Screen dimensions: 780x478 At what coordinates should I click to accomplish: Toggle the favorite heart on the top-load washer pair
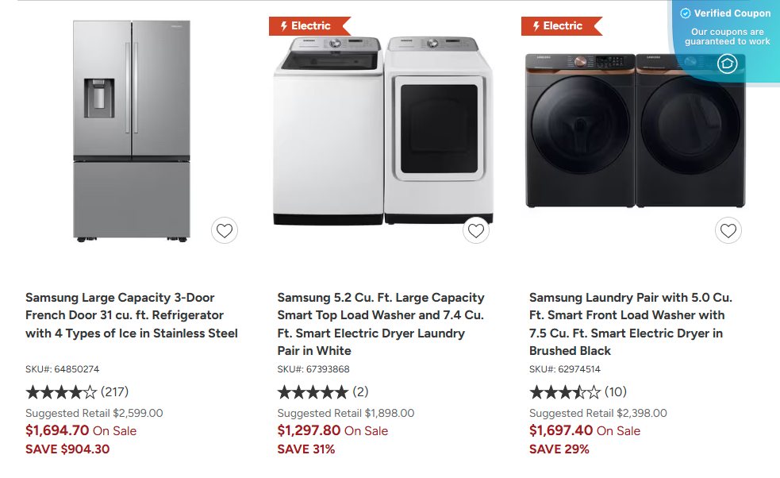(476, 230)
